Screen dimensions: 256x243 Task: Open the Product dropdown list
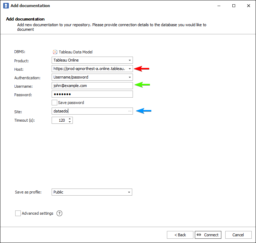(x=130, y=60)
